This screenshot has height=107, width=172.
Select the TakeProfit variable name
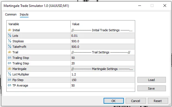[x=19, y=47]
